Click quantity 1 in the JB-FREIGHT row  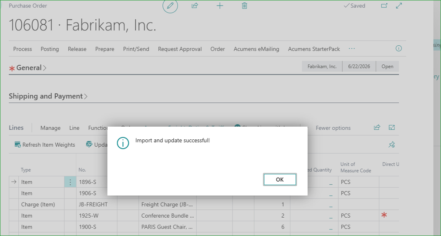[x=272, y=205]
